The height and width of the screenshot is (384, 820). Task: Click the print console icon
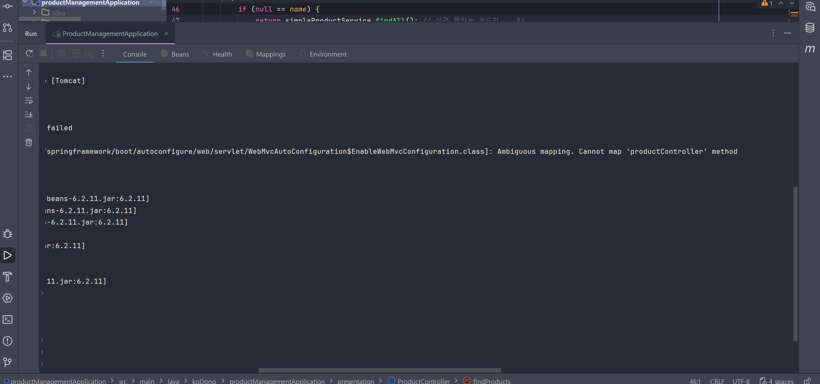(29, 128)
